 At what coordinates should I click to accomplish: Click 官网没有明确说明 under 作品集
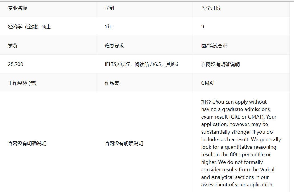tap(124, 143)
